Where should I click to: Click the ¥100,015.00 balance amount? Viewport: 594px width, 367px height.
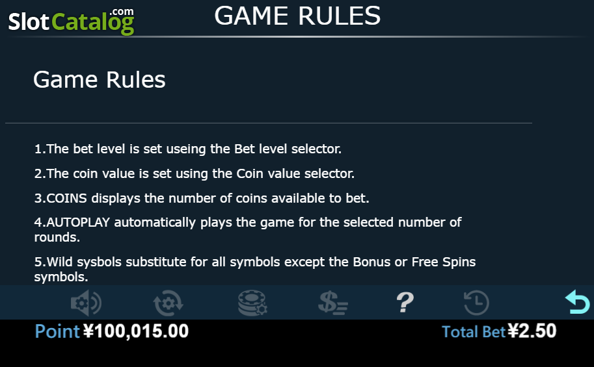click(135, 331)
